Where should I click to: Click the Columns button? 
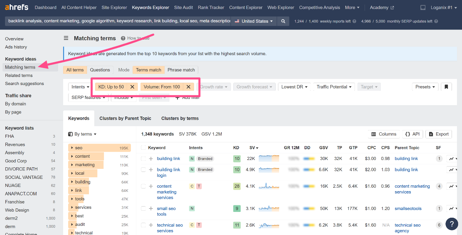384,134
